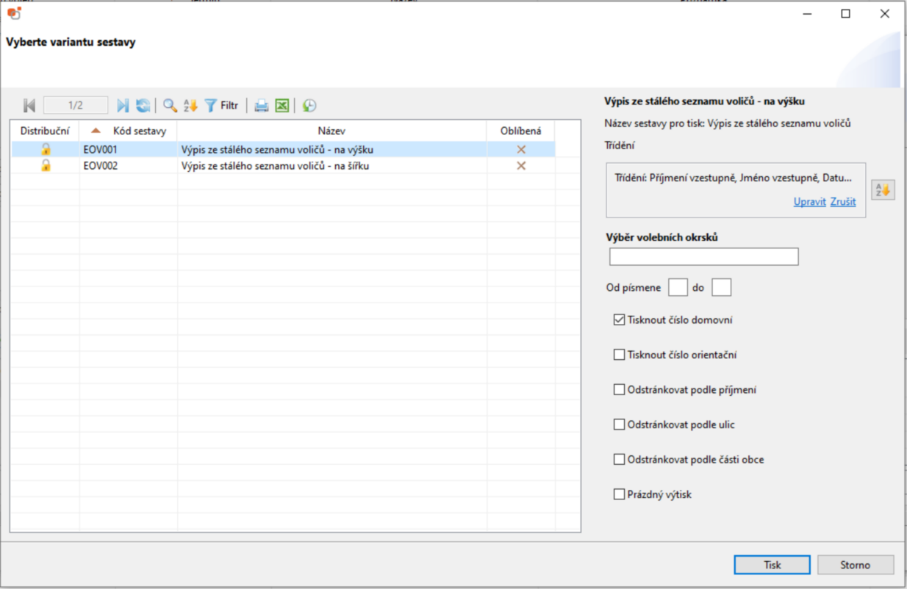Click the Zrušit link
This screenshot has width=907, height=589.
coord(843,202)
